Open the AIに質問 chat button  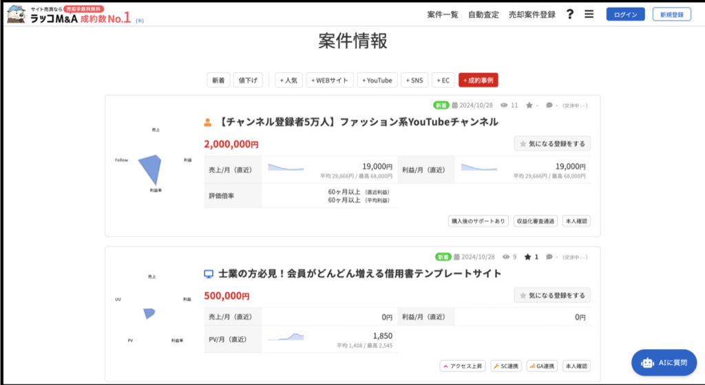pyautogui.click(x=664, y=362)
